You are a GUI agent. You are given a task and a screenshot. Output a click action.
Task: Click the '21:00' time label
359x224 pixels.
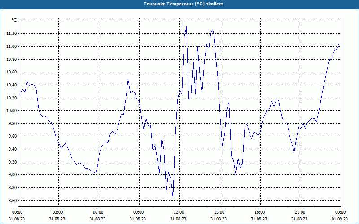(301, 212)
